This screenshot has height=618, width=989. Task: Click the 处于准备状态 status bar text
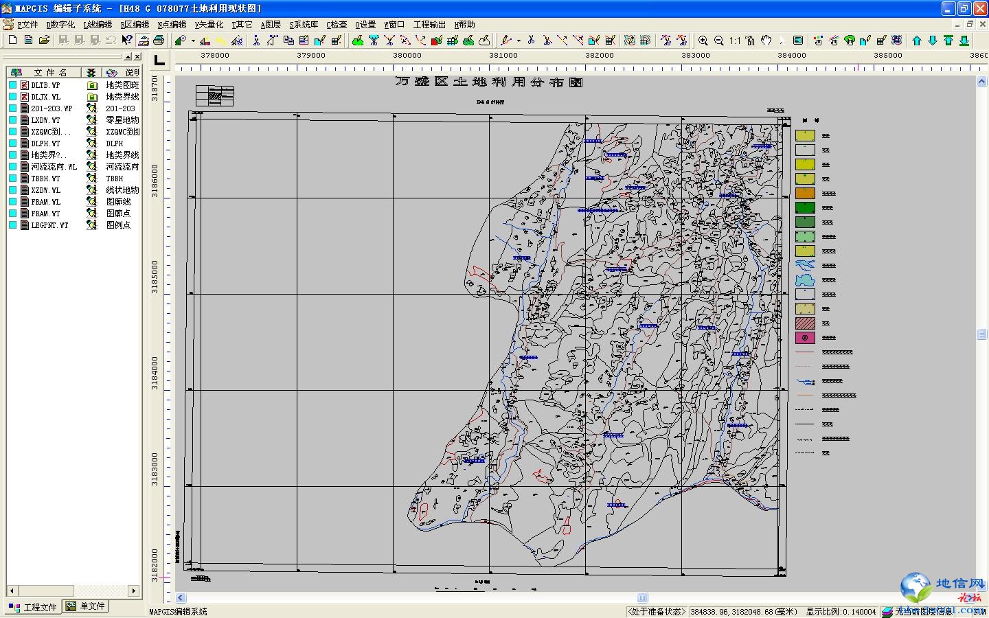(657, 612)
